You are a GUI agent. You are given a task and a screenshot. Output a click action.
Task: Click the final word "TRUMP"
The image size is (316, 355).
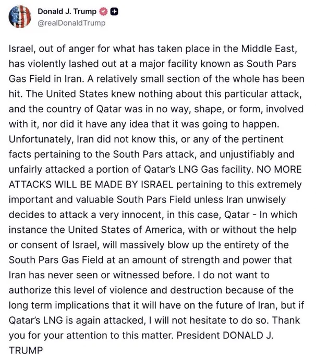(26, 350)
